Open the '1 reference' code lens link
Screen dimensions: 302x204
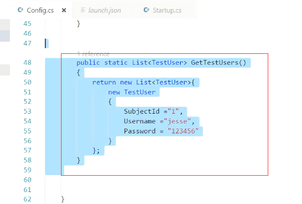point(93,54)
